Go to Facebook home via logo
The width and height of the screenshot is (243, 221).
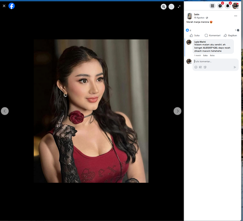(x=12, y=6)
